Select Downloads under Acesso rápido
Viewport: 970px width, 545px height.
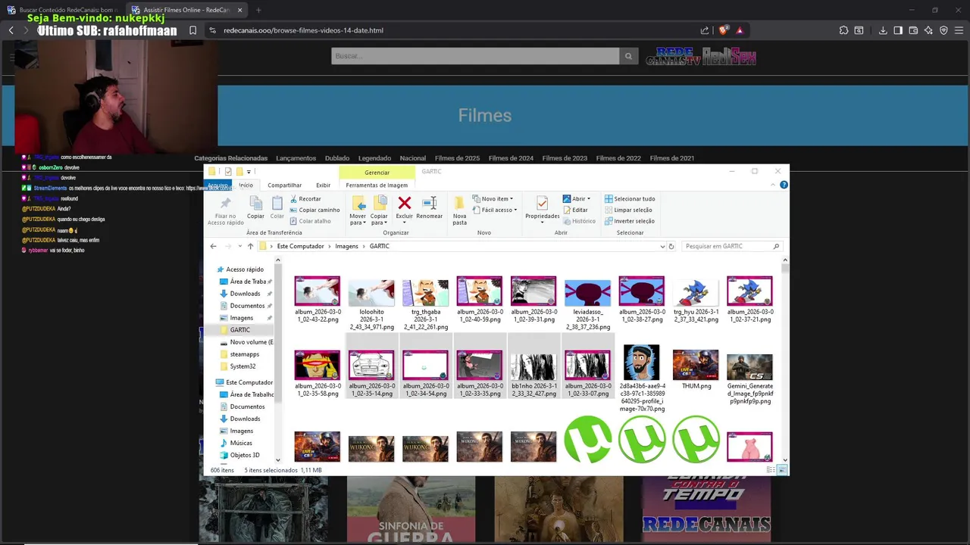[245, 294]
